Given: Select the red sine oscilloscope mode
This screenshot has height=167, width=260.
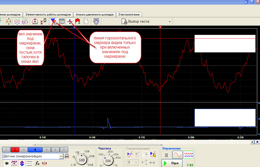Looking at the screenshot, I should click(177, 155).
